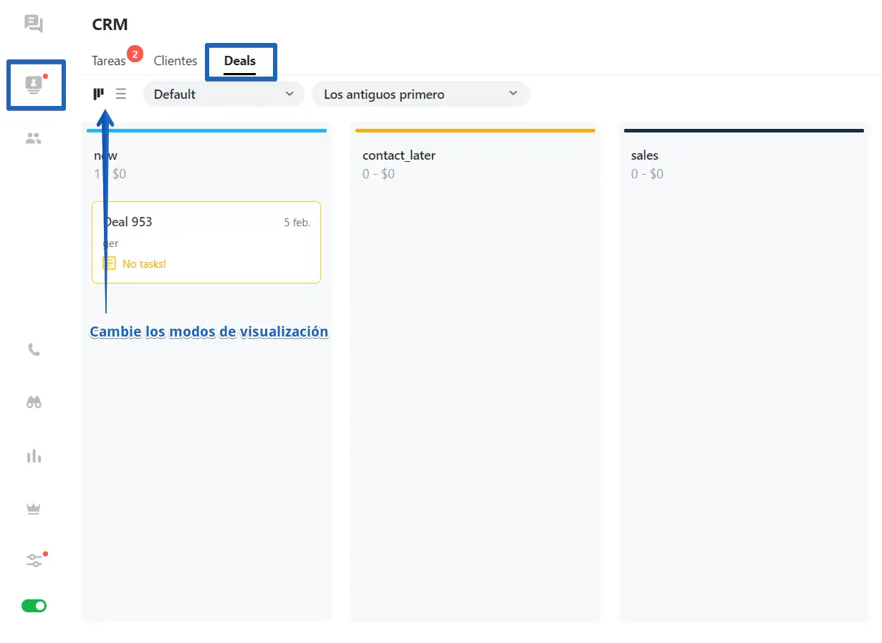Viewport: 882px width, 643px height.
Task: Click the contact_later column header
Action: (x=399, y=155)
